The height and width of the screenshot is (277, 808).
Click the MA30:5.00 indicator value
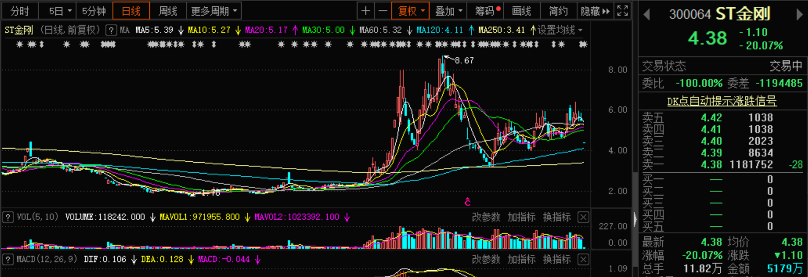pos(324,30)
